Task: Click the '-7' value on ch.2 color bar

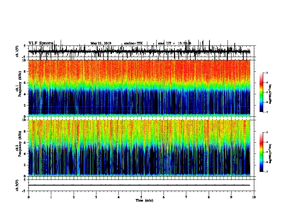Action: coord(266,172)
